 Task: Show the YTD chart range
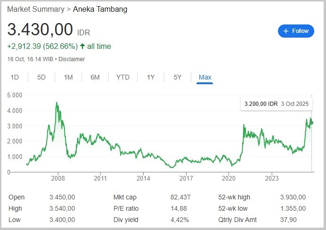click(123, 77)
